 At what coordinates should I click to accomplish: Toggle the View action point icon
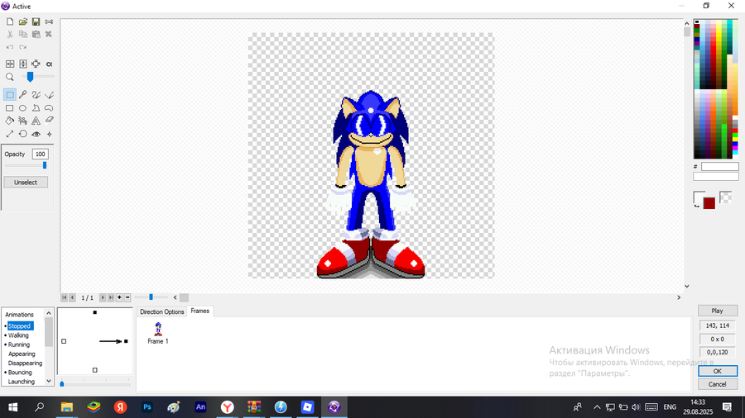(49, 134)
